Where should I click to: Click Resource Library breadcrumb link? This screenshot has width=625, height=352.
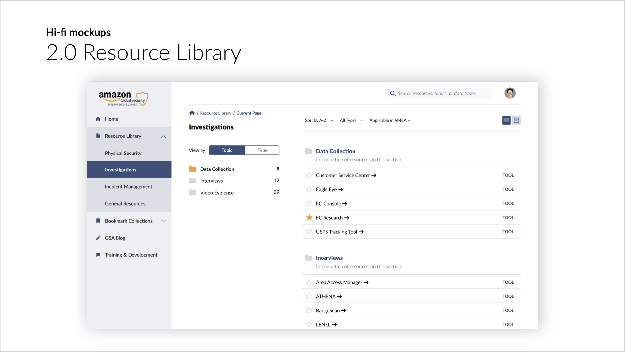(x=215, y=113)
